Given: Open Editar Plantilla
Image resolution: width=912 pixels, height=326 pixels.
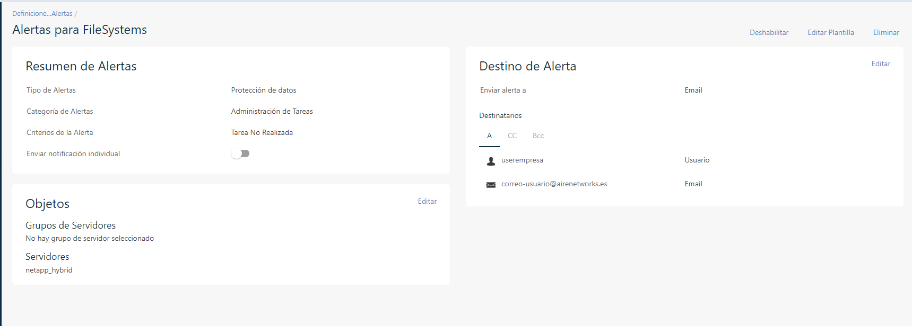Looking at the screenshot, I should [830, 33].
